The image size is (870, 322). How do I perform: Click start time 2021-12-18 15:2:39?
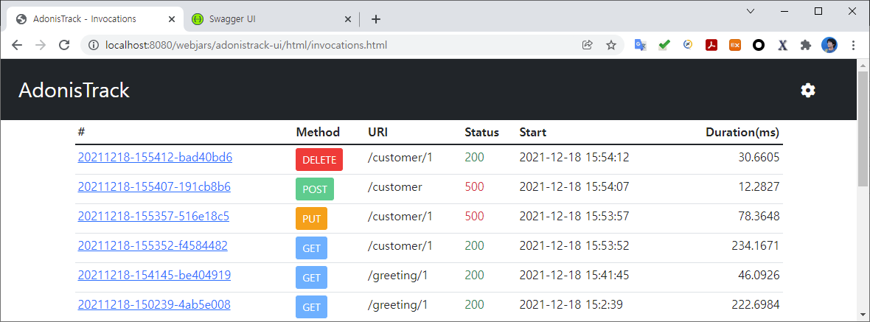571,304
